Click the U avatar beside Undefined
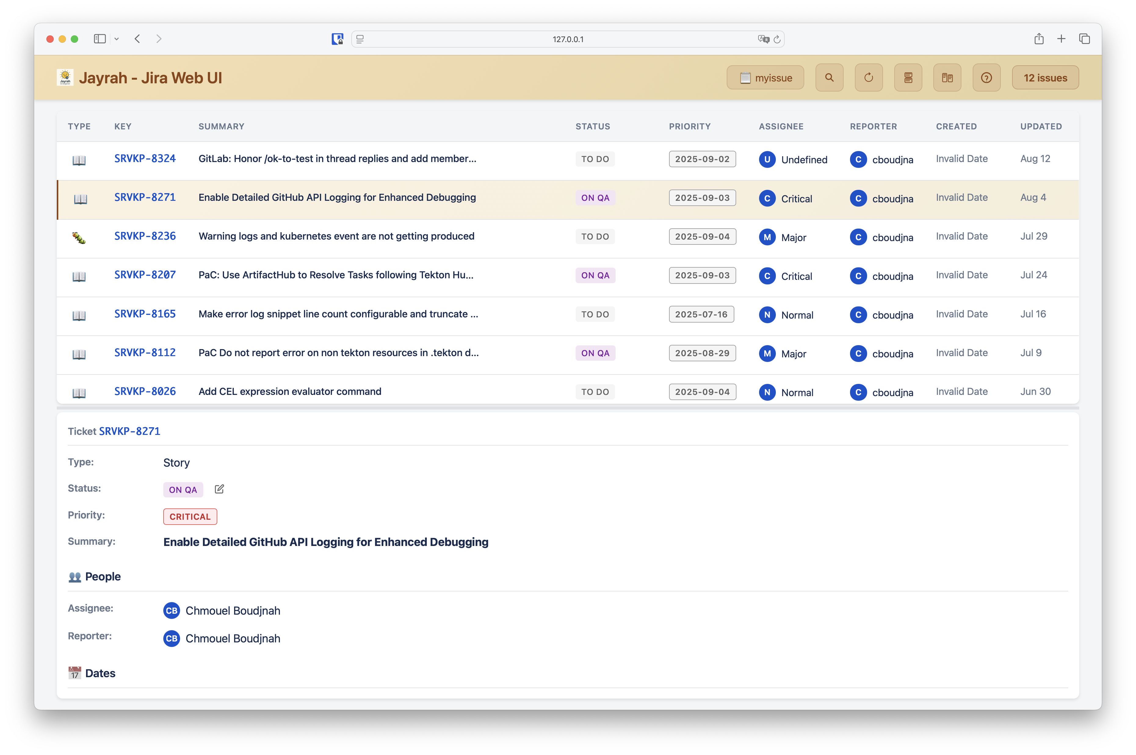Viewport: 1136px width, 755px height. point(767,159)
